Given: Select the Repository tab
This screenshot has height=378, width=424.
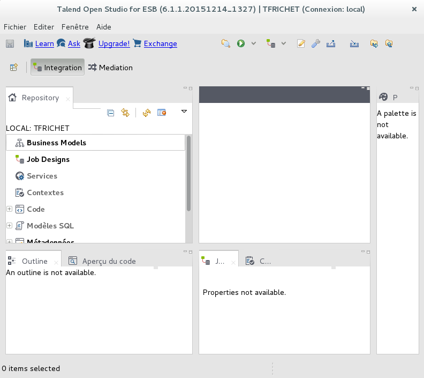Looking at the screenshot, I should [x=40, y=98].
